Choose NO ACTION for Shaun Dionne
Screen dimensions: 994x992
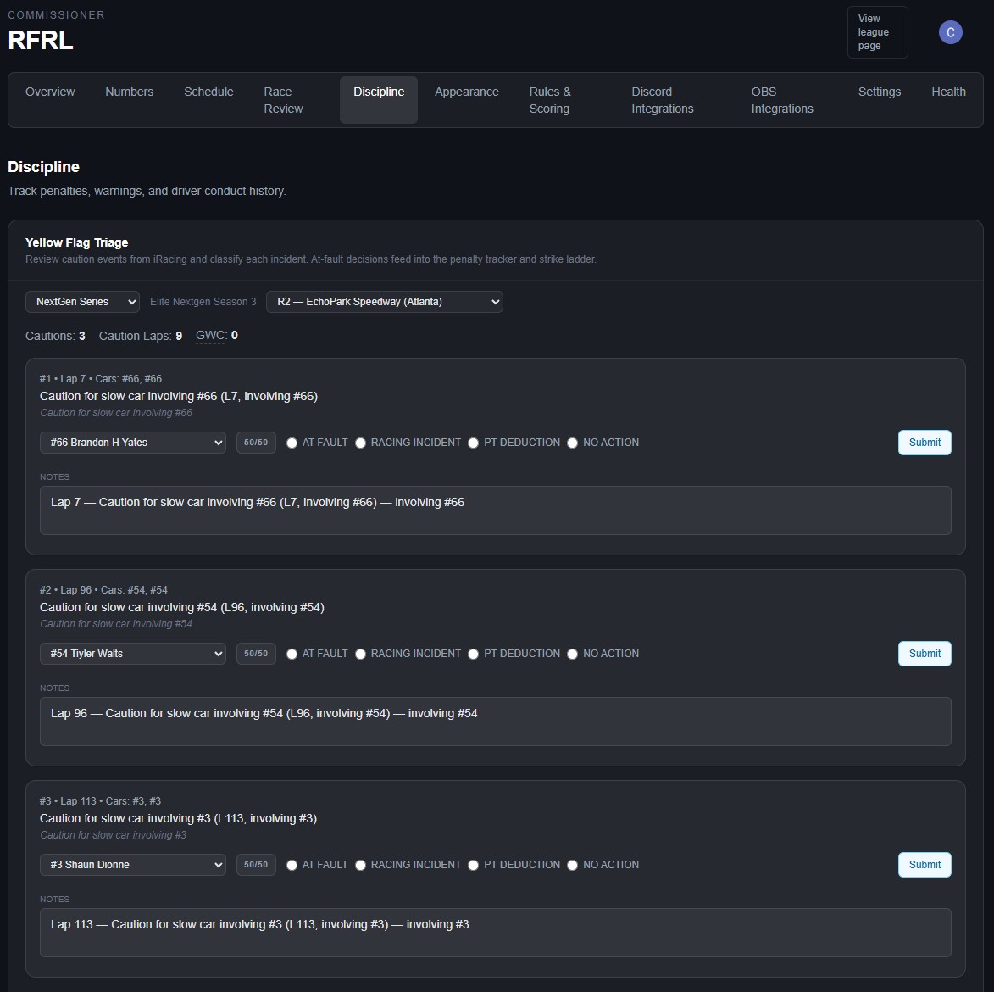(x=573, y=865)
